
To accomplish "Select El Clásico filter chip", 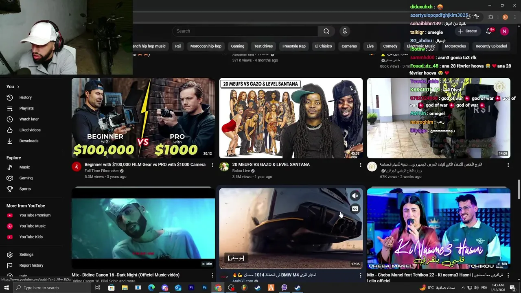I will point(324,46).
